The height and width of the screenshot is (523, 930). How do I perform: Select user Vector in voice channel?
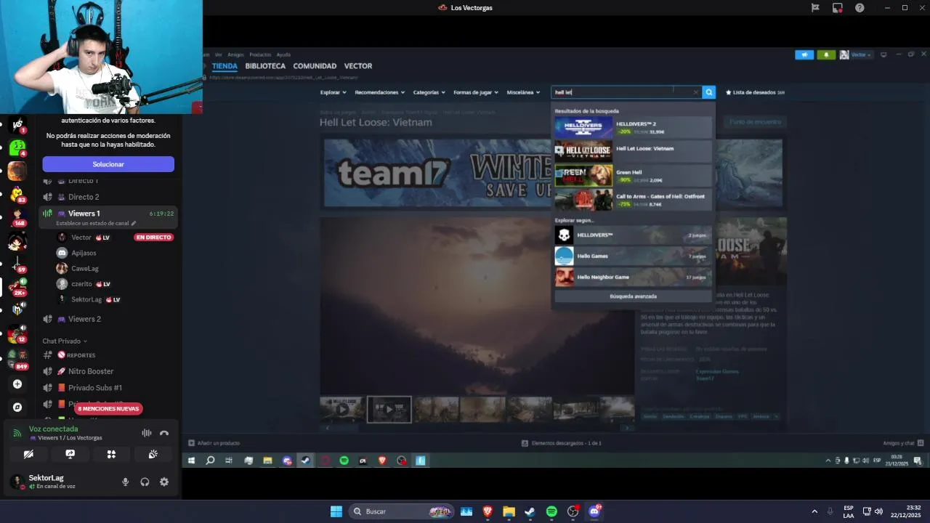pos(81,238)
